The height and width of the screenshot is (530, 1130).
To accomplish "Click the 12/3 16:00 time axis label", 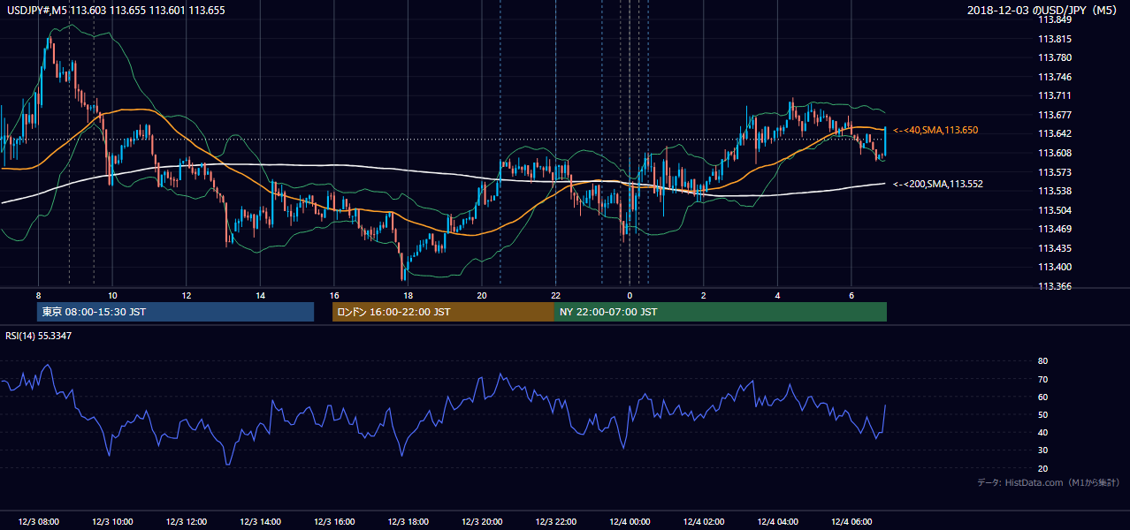I will coord(333,522).
